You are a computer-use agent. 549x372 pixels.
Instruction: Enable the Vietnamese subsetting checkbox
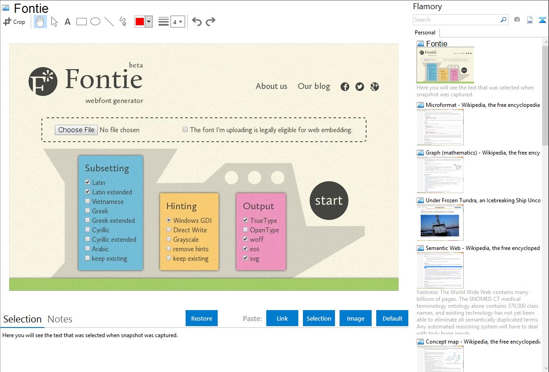point(88,201)
